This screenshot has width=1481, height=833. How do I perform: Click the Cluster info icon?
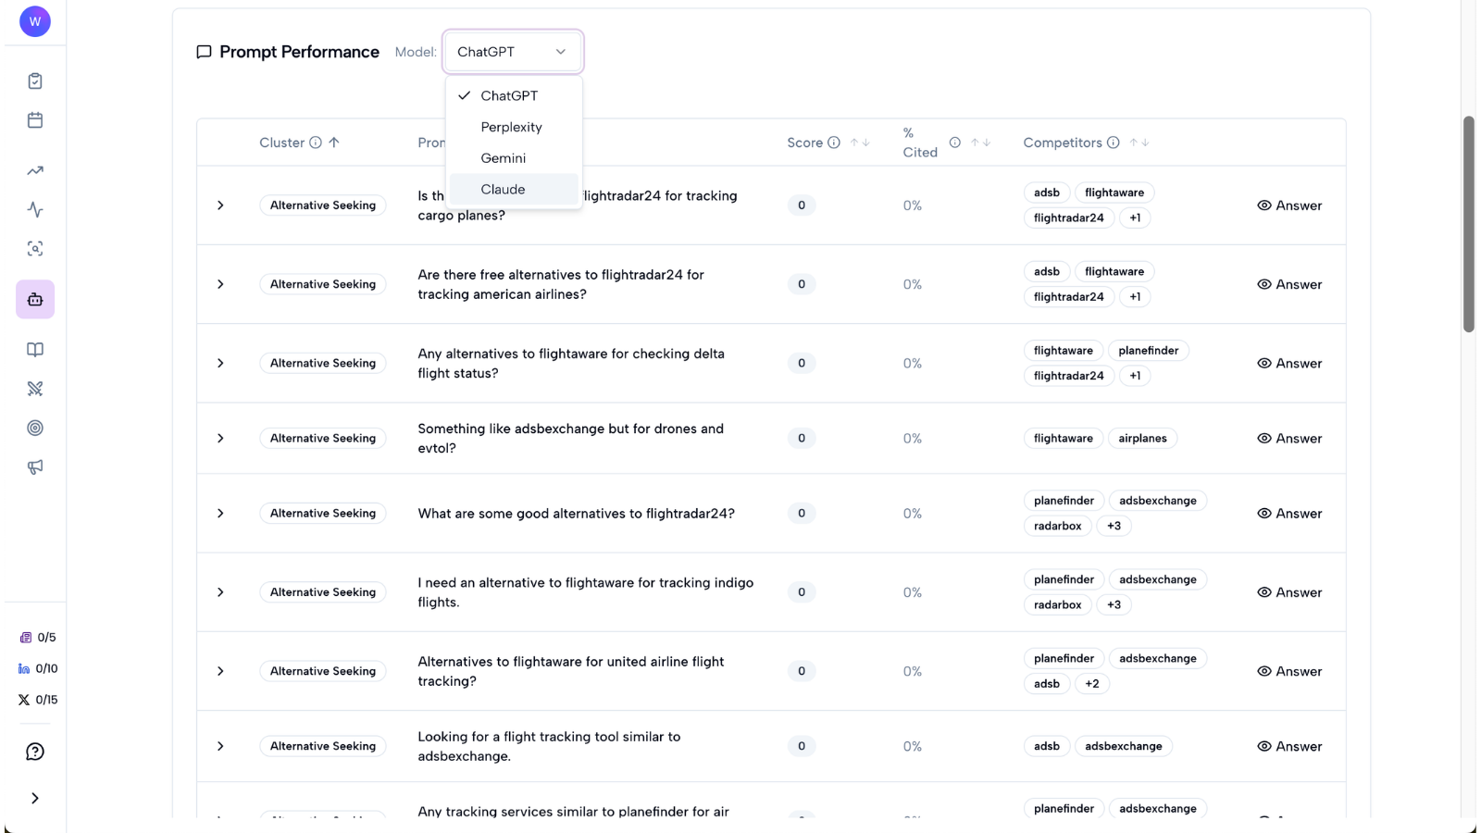(316, 143)
